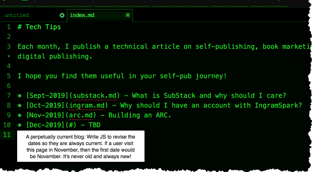Click line number 10 in the gutter
Screen dimensions: 312x172
pos(7,125)
